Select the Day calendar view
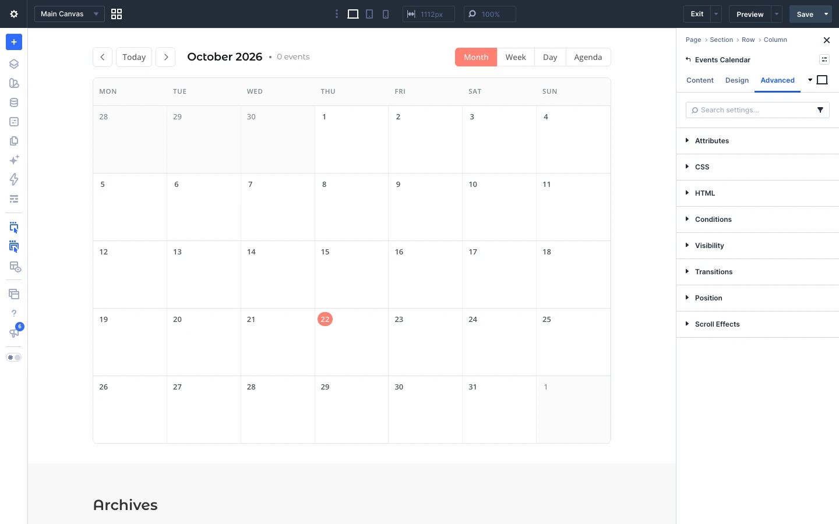Screen dimensions: 839x524 click(x=550, y=57)
